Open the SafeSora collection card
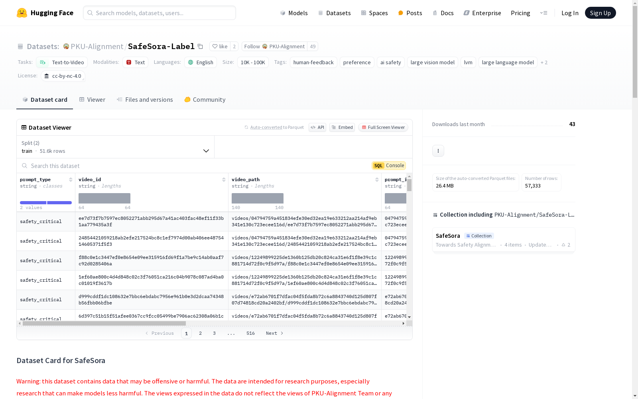Viewport: 638px width, 399px height. 504,240
